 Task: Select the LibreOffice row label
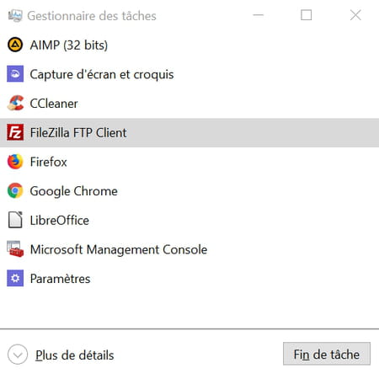point(60,220)
